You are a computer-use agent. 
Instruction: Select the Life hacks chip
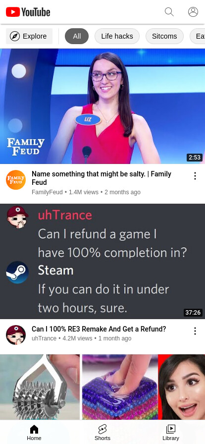[x=117, y=36]
